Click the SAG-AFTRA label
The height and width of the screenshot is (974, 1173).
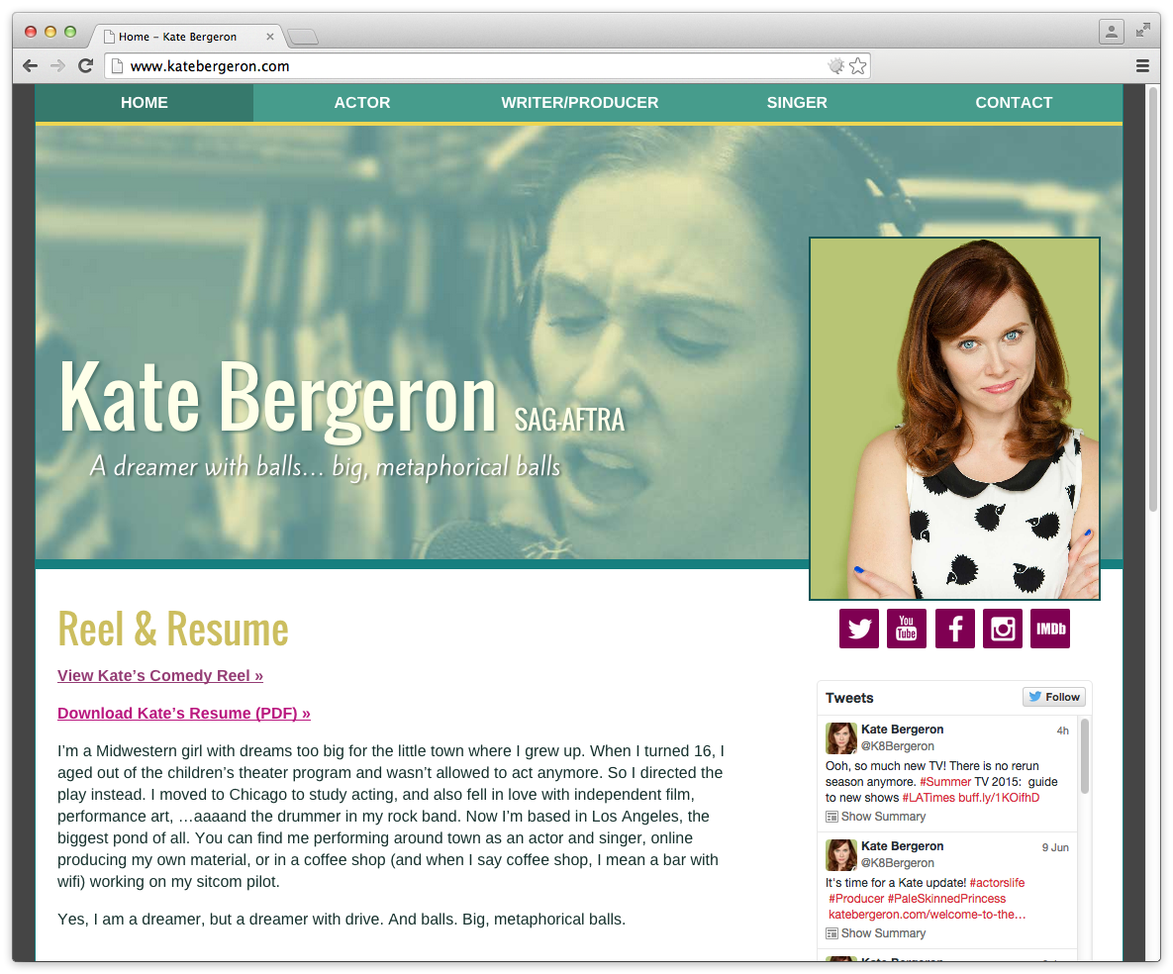tap(569, 420)
